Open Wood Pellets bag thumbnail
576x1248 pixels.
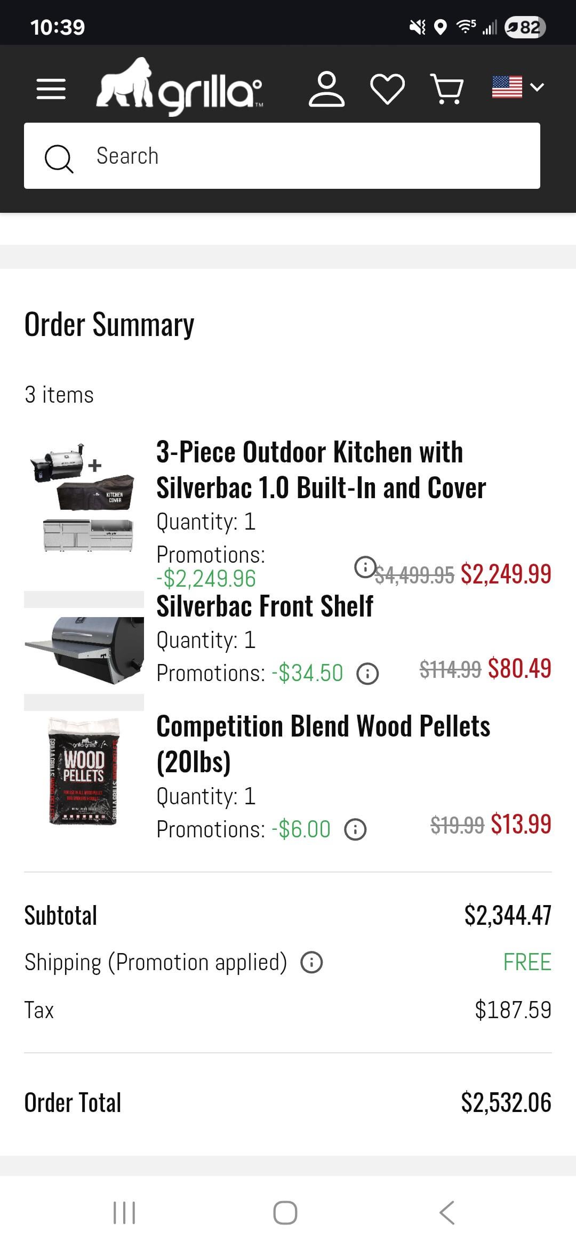coord(84,771)
